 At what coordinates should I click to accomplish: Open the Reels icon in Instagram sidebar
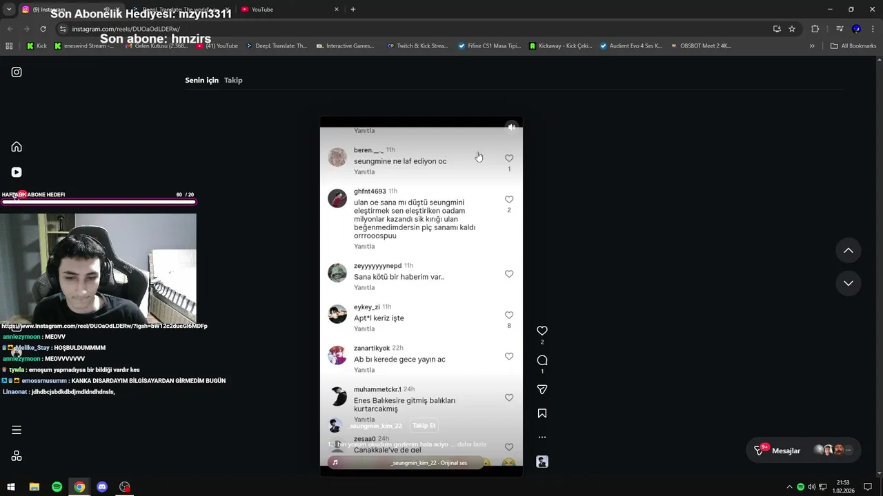[x=17, y=172]
